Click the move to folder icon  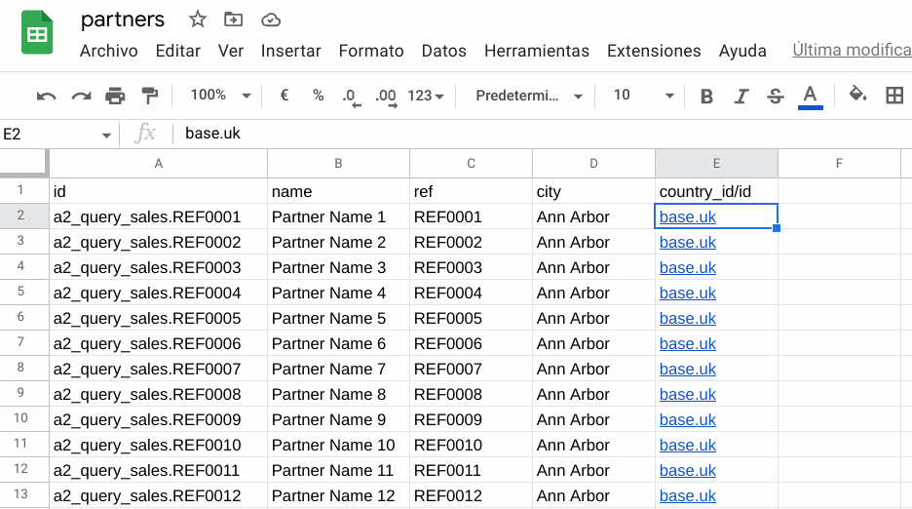(233, 20)
